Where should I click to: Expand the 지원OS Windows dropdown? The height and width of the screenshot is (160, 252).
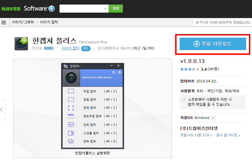coord(213,118)
